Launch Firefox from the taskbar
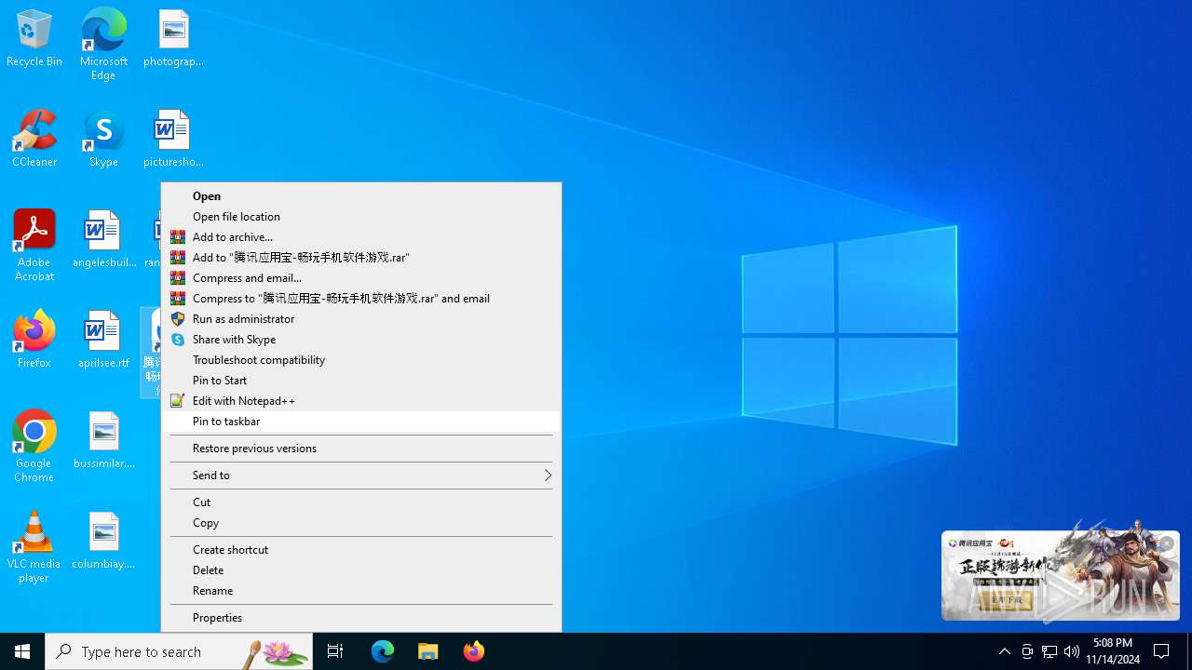This screenshot has height=670, width=1192. [x=474, y=651]
